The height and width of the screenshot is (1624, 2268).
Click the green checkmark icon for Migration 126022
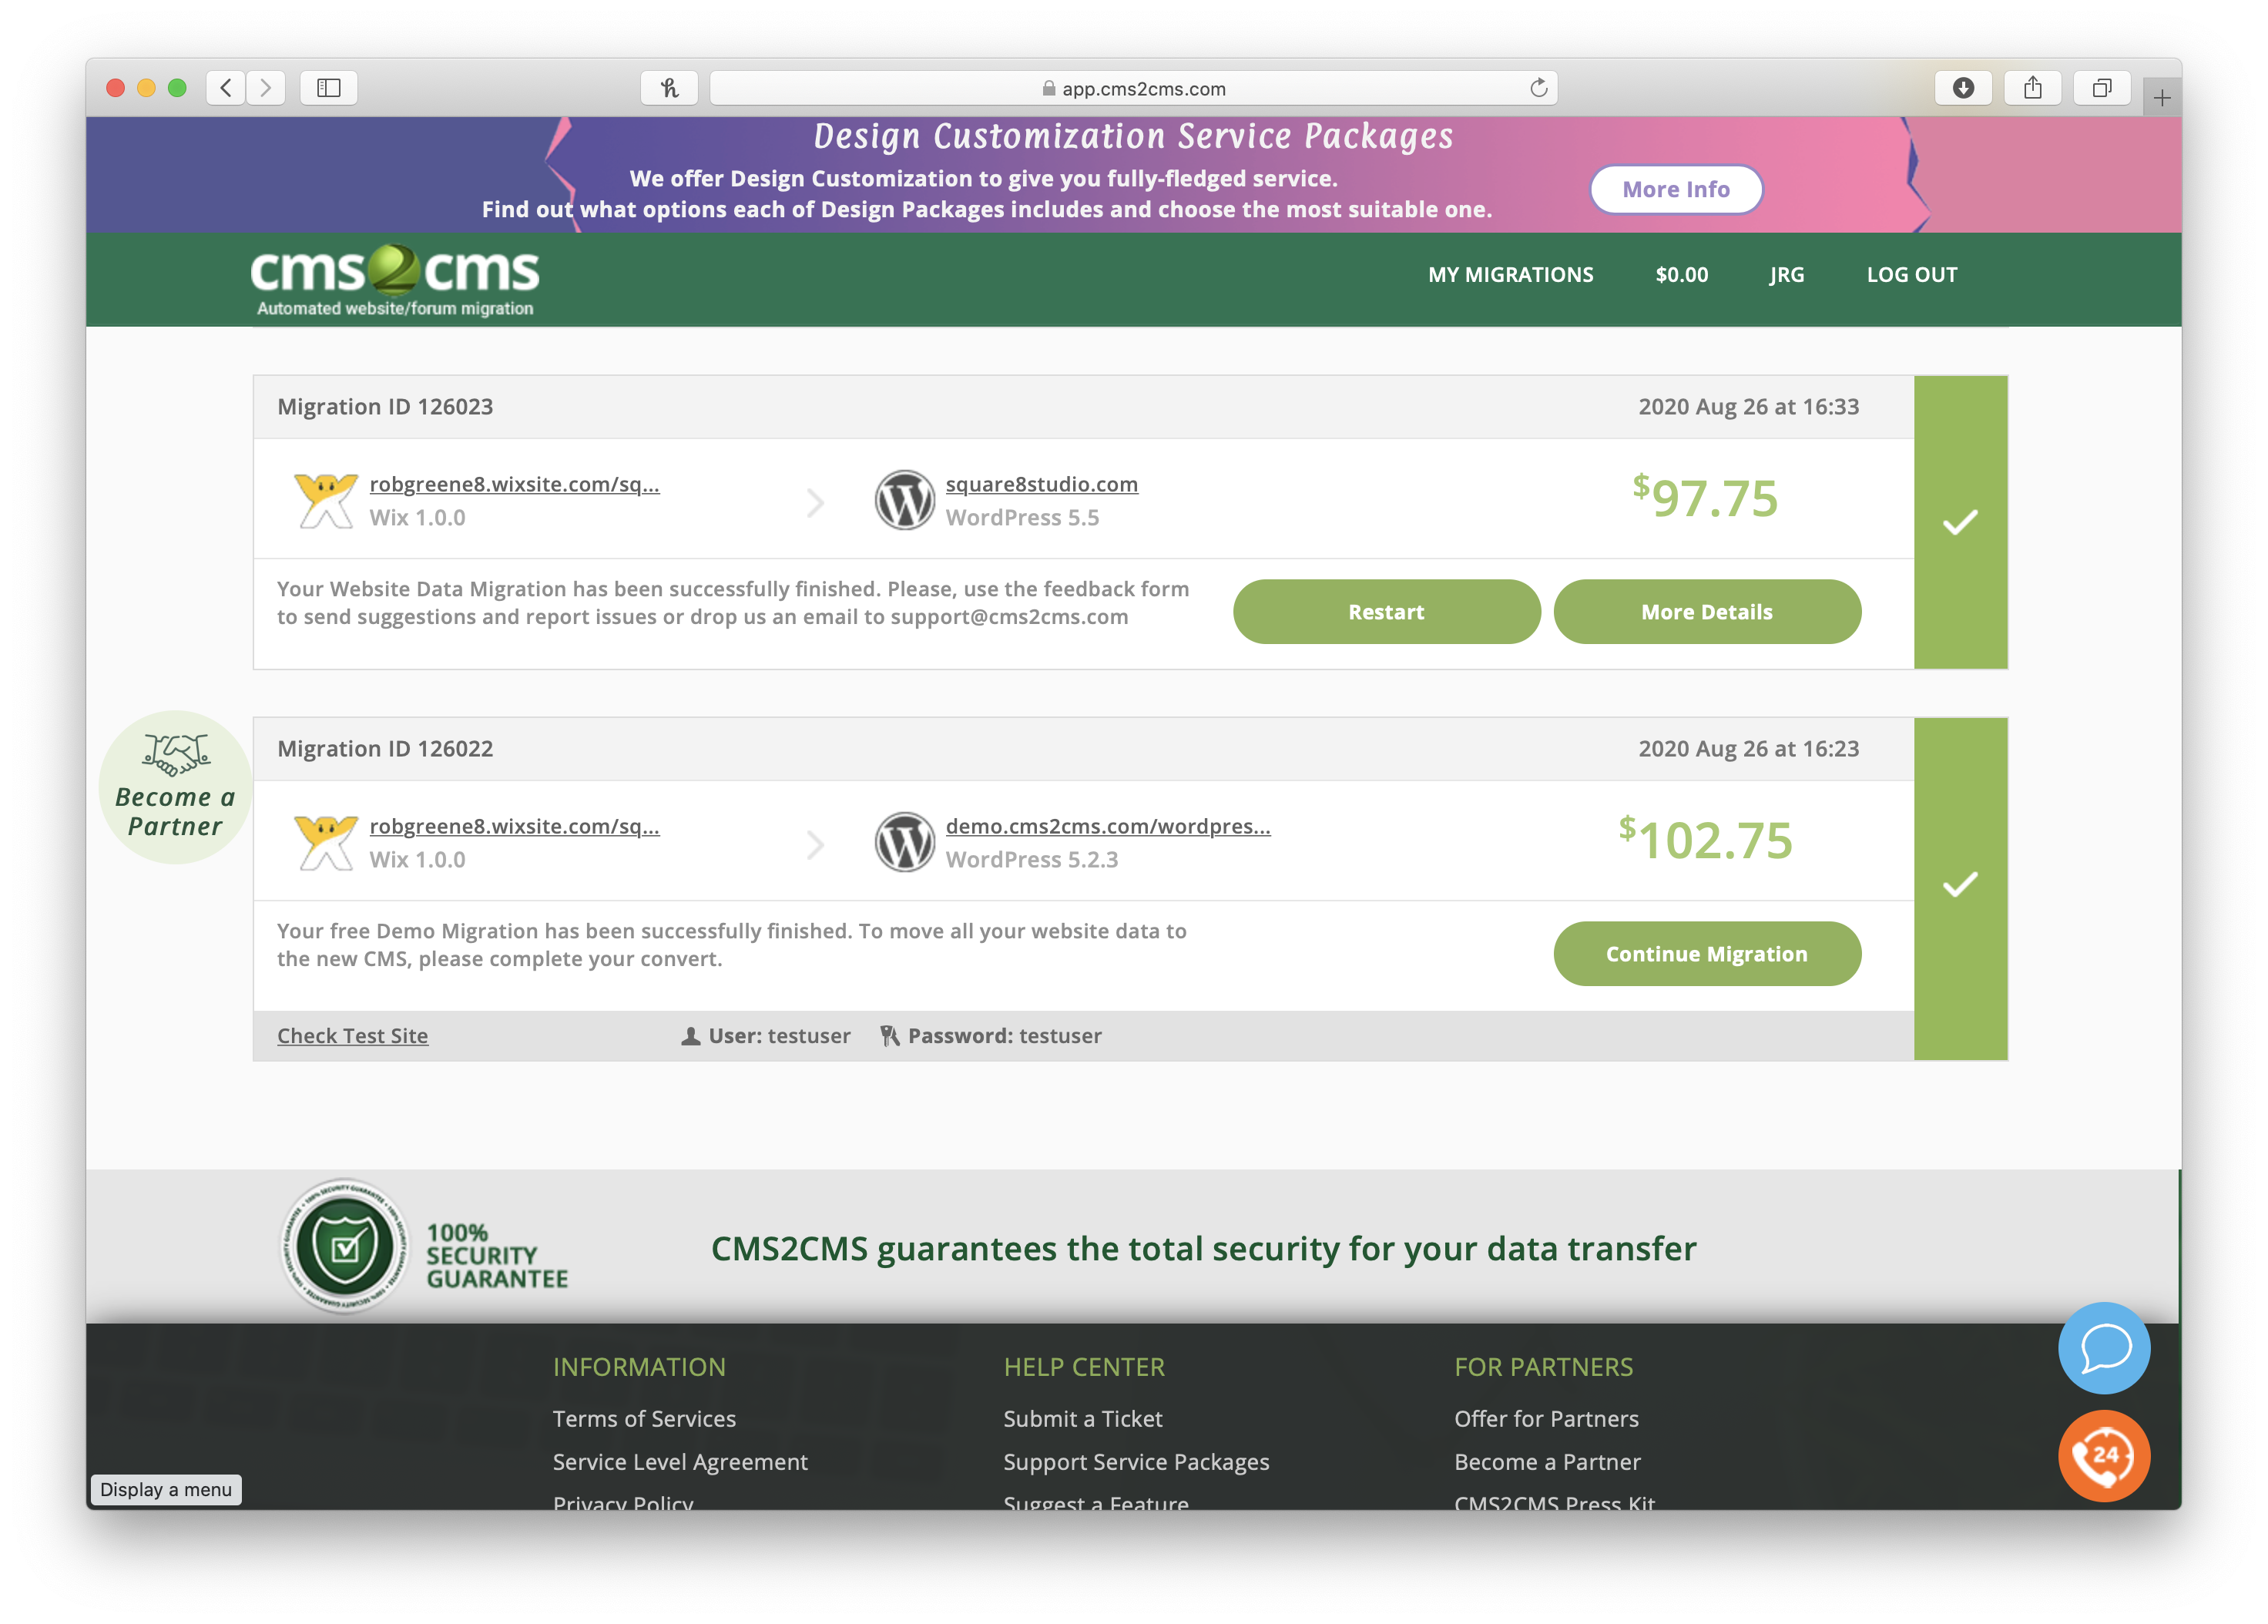click(x=1961, y=881)
